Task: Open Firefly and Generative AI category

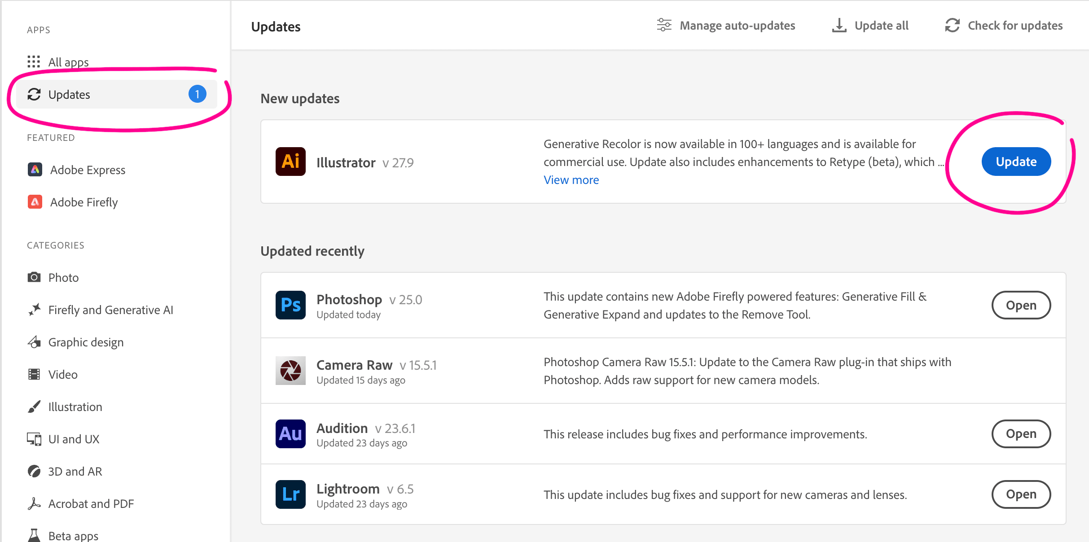Action: (110, 310)
